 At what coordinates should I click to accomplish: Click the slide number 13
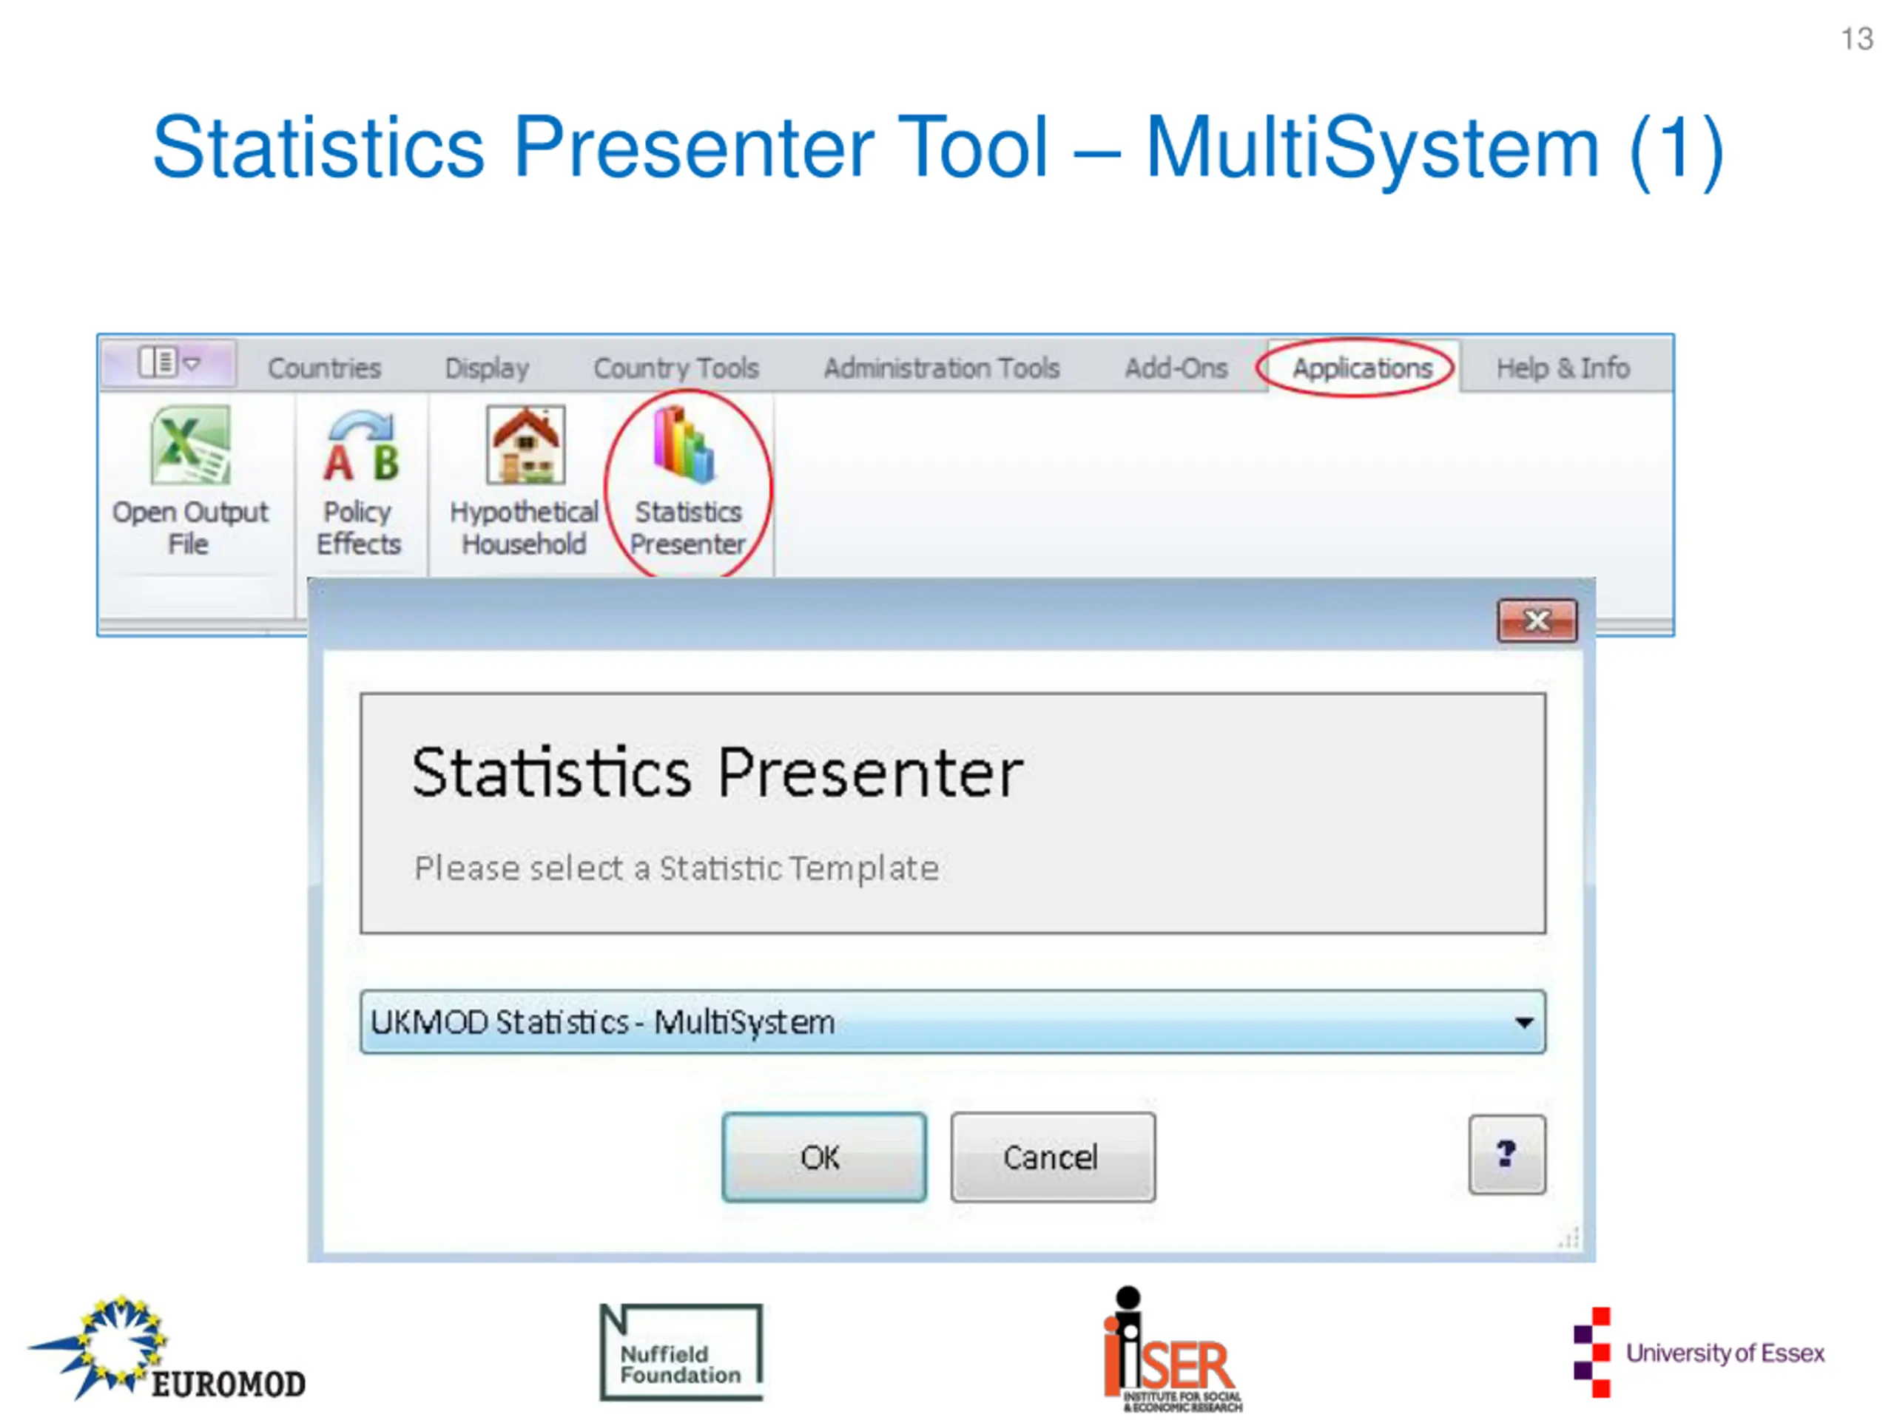click(x=1857, y=39)
